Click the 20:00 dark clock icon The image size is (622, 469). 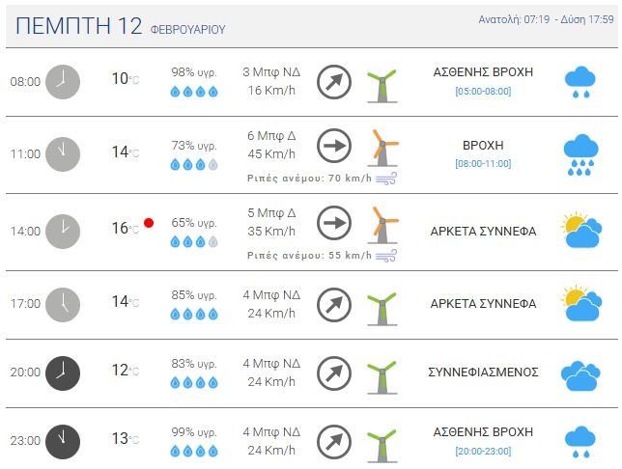pyautogui.click(x=63, y=372)
